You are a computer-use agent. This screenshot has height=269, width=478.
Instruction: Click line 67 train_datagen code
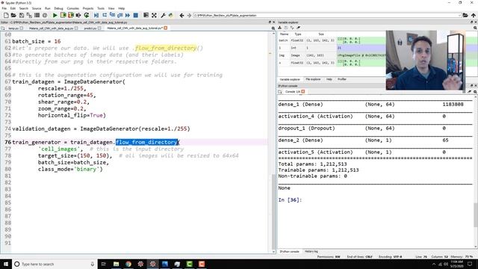[x=69, y=81]
